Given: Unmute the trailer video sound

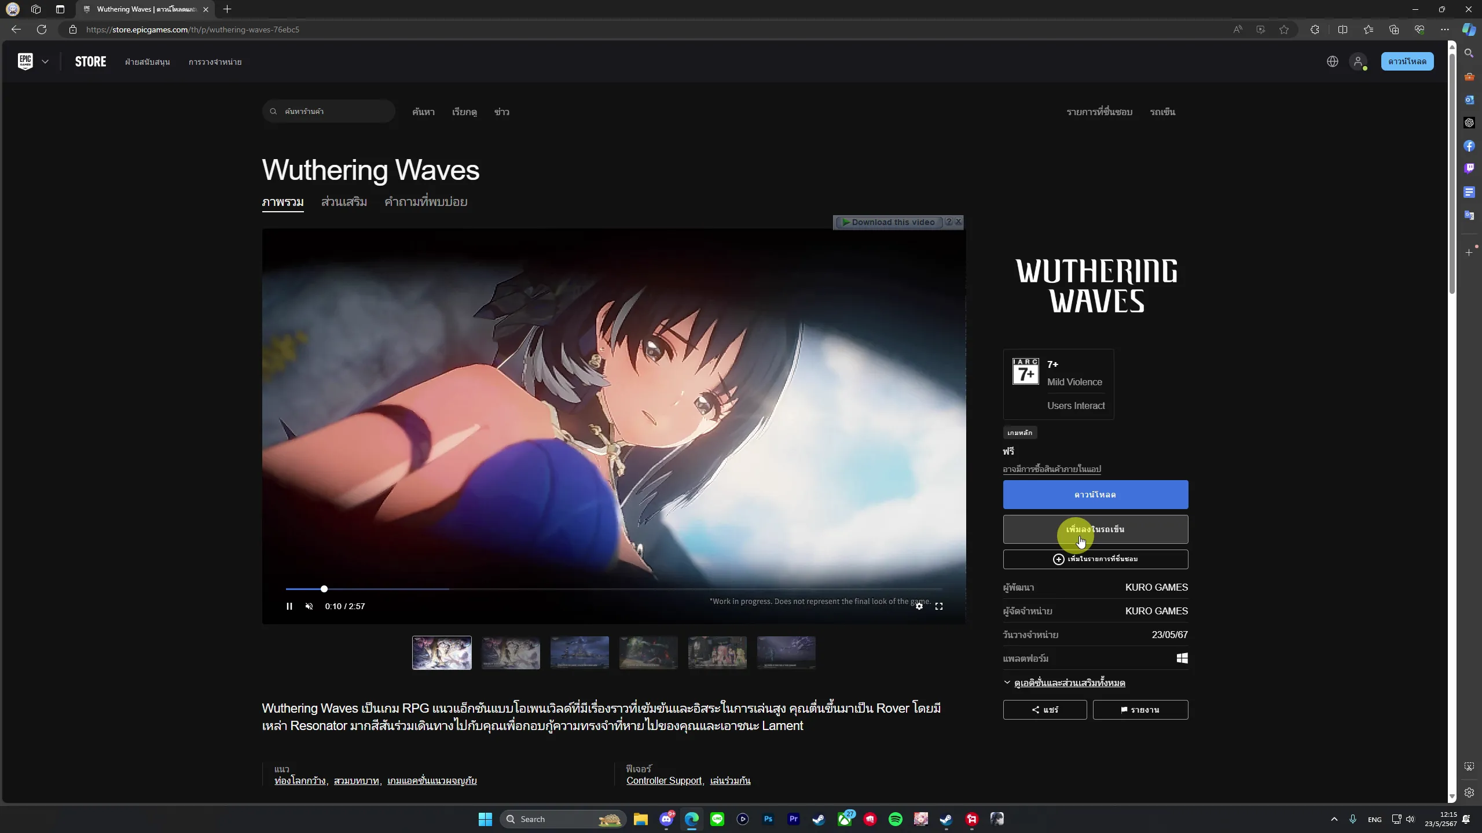Looking at the screenshot, I should tap(309, 606).
